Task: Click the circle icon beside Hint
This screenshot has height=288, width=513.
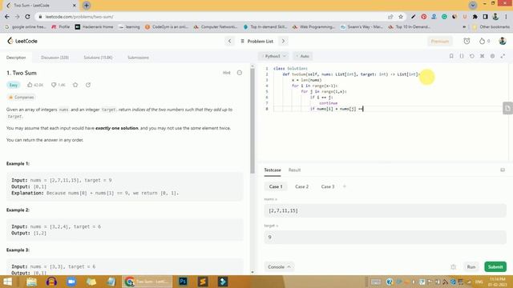Action: pos(240,73)
